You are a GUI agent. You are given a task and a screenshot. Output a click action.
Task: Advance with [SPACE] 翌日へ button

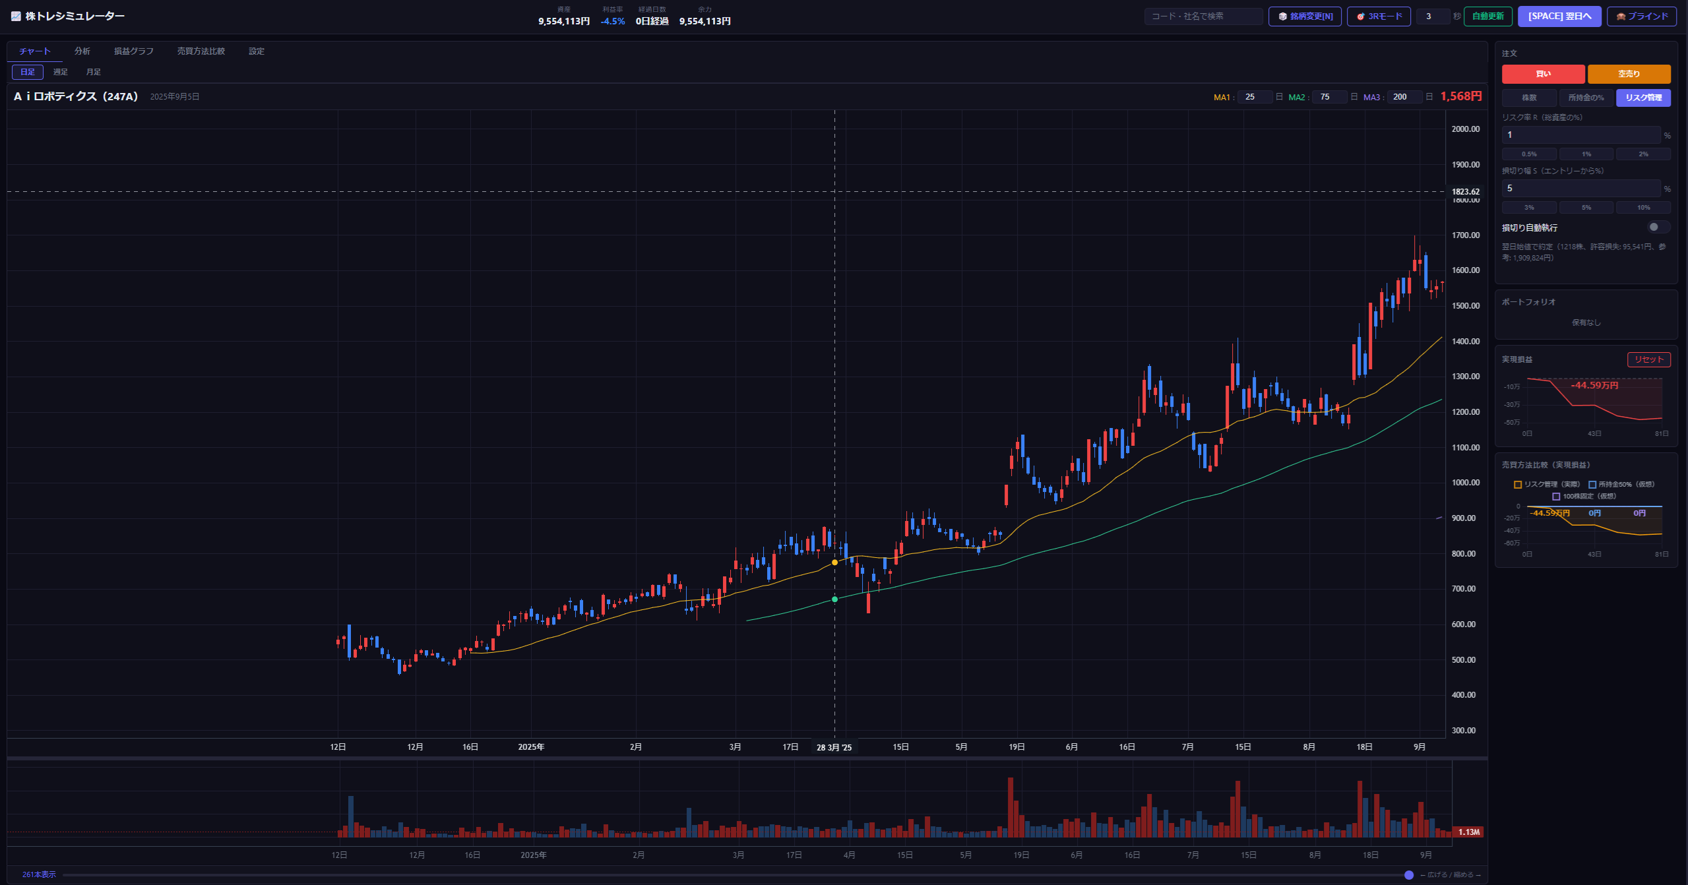1559,16
